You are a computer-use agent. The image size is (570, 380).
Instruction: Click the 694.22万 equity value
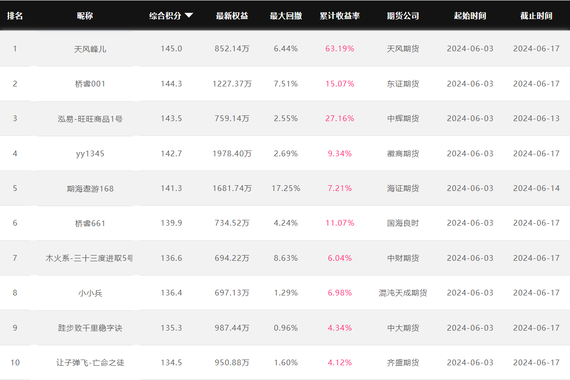pyautogui.click(x=232, y=258)
